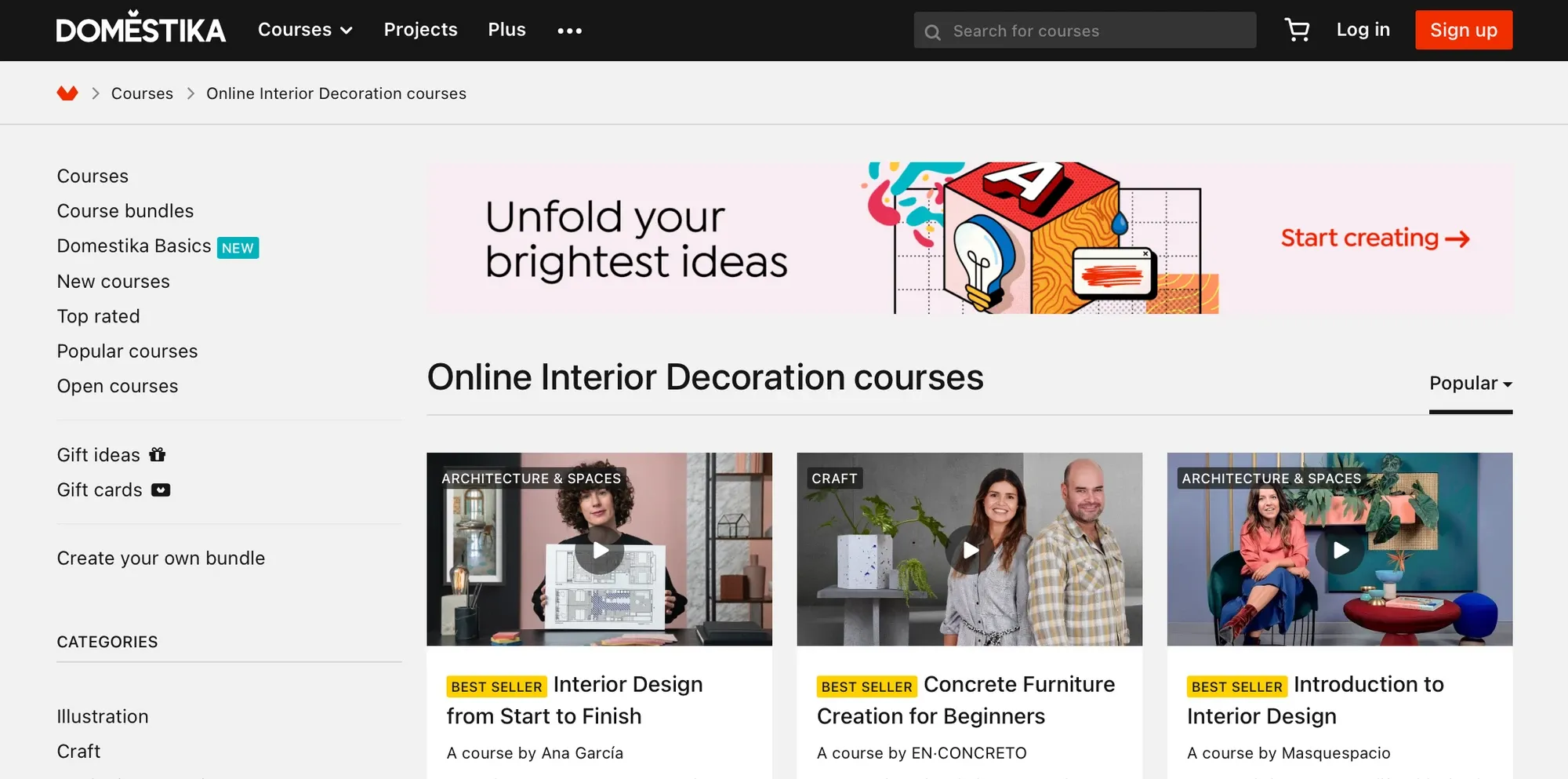Click the Interior Design from Start to Finish title
The width and height of the screenshot is (1568, 779).
pyautogui.click(x=575, y=701)
